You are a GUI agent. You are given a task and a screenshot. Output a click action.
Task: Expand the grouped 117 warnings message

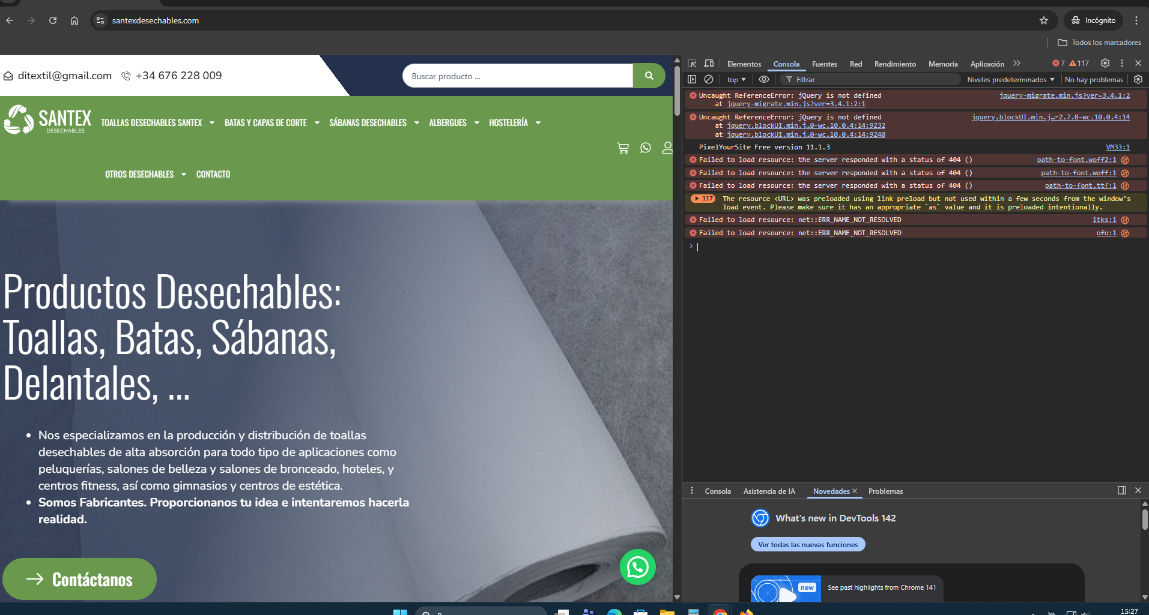(x=697, y=199)
